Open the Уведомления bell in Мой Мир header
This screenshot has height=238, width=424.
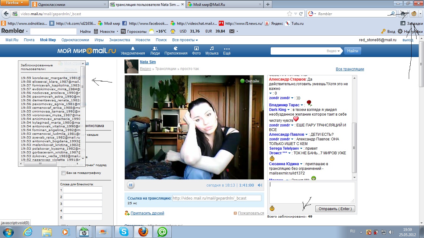click(x=133, y=48)
